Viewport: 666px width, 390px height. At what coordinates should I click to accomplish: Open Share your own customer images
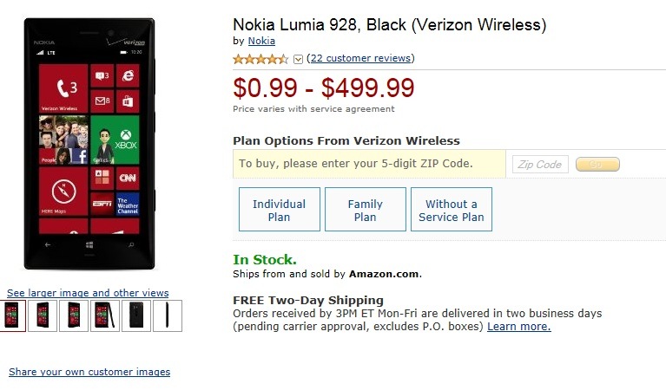point(89,372)
